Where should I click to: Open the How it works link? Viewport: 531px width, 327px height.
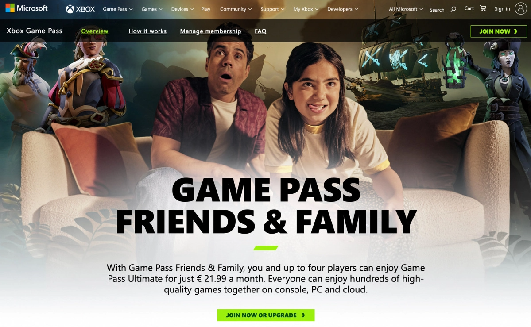click(x=147, y=31)
